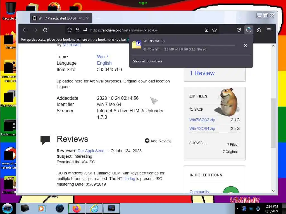Click the Item Size value 5330445760
This screenshot has height=214, width=286.
[x=109, y=69]
